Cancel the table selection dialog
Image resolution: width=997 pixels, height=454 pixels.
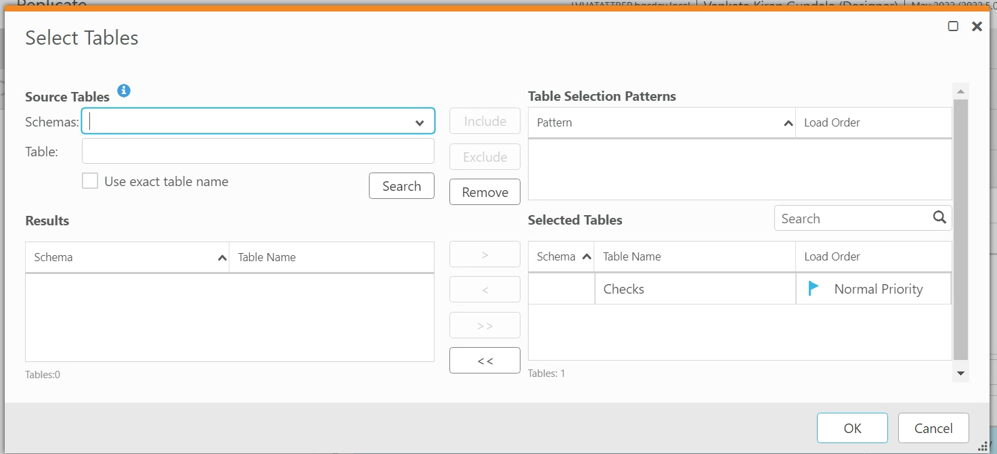point(933,428)
